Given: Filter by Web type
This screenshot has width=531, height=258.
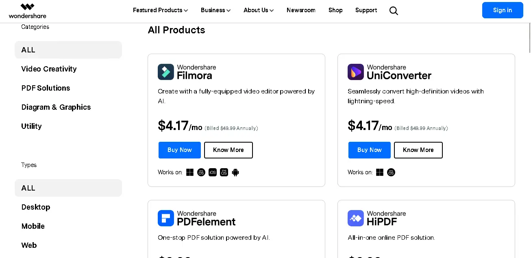Looking at the screenshot, I should tap(29, 245).
